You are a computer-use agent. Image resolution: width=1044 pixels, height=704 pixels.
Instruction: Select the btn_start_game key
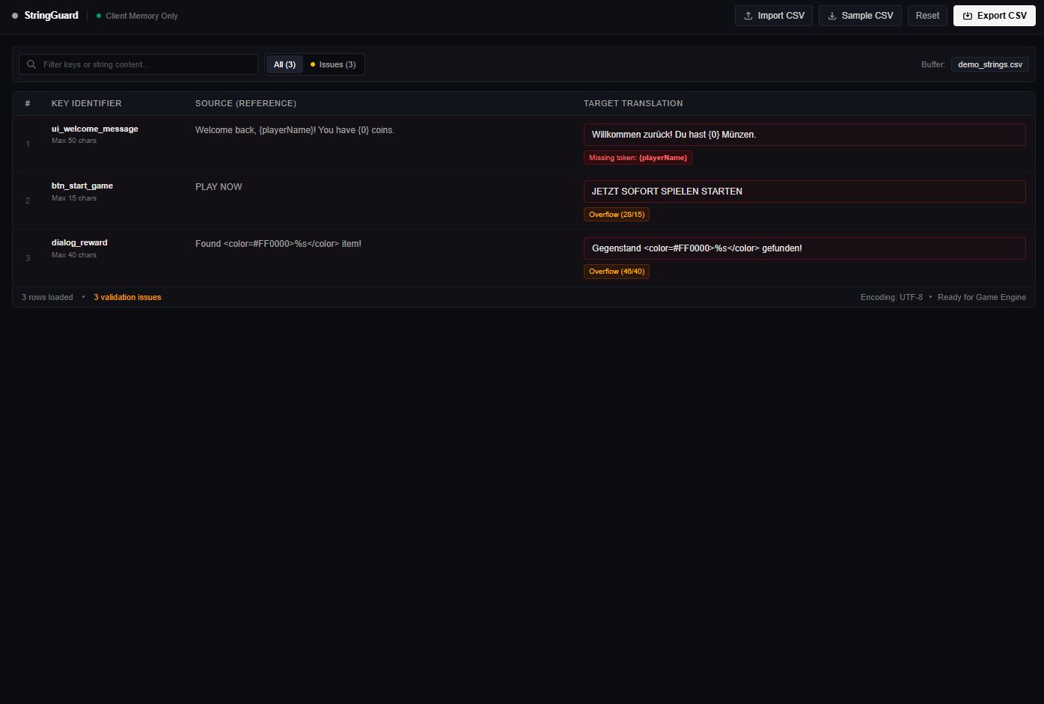(x=82, y=186)
